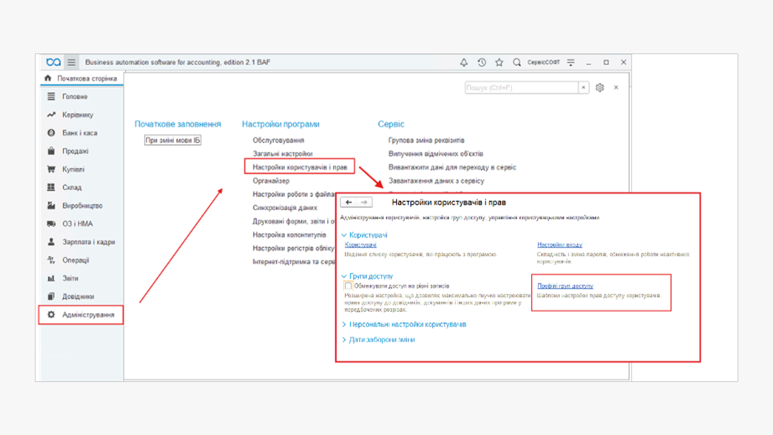Go forward with the right arrow button
The width and height of the screenshot is (773, 435).
point(364,202)
